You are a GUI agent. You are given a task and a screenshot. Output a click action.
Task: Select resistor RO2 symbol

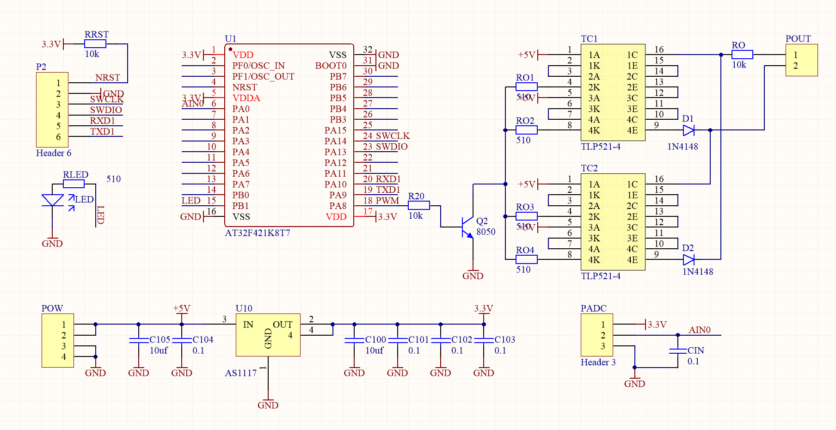[526, 130]
